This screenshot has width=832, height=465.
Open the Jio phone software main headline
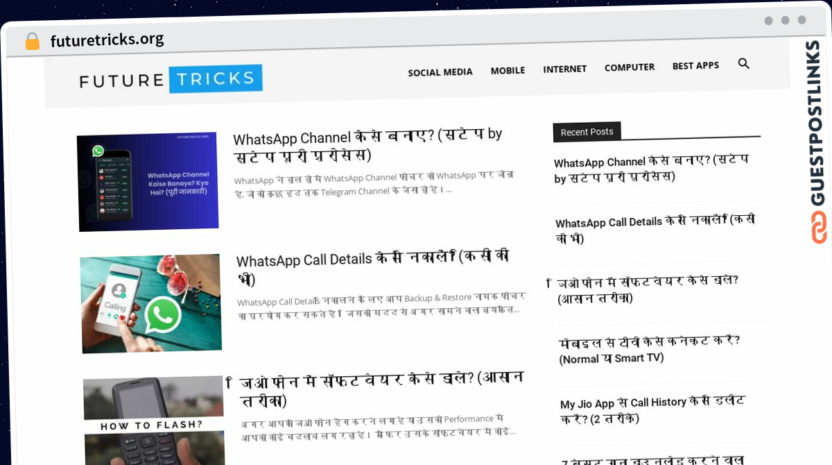coord(375,390)
